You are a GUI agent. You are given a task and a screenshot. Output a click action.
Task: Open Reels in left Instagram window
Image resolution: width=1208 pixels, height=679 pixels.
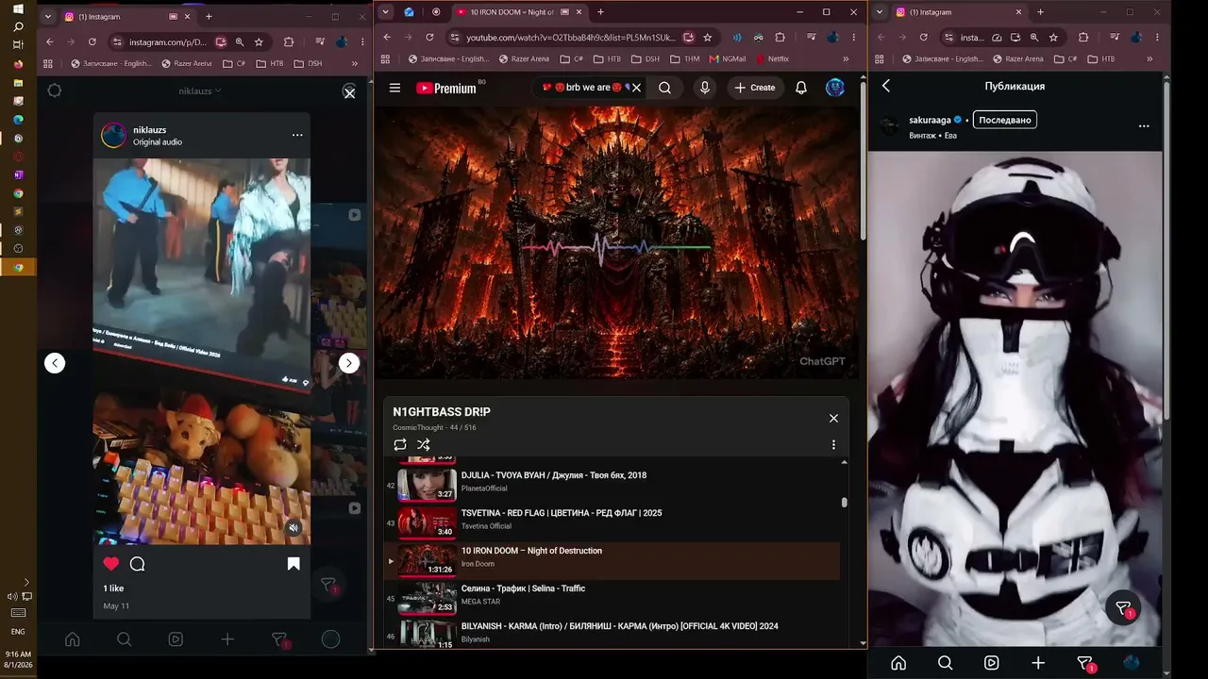(x=176, y=639)
